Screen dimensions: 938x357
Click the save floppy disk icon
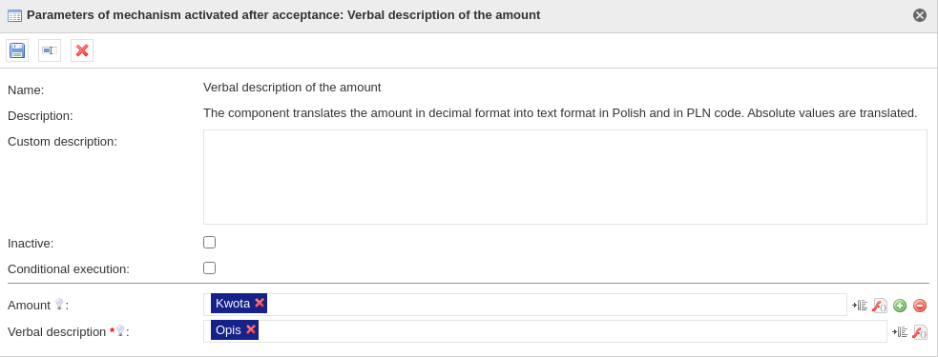tap(17, 50)
